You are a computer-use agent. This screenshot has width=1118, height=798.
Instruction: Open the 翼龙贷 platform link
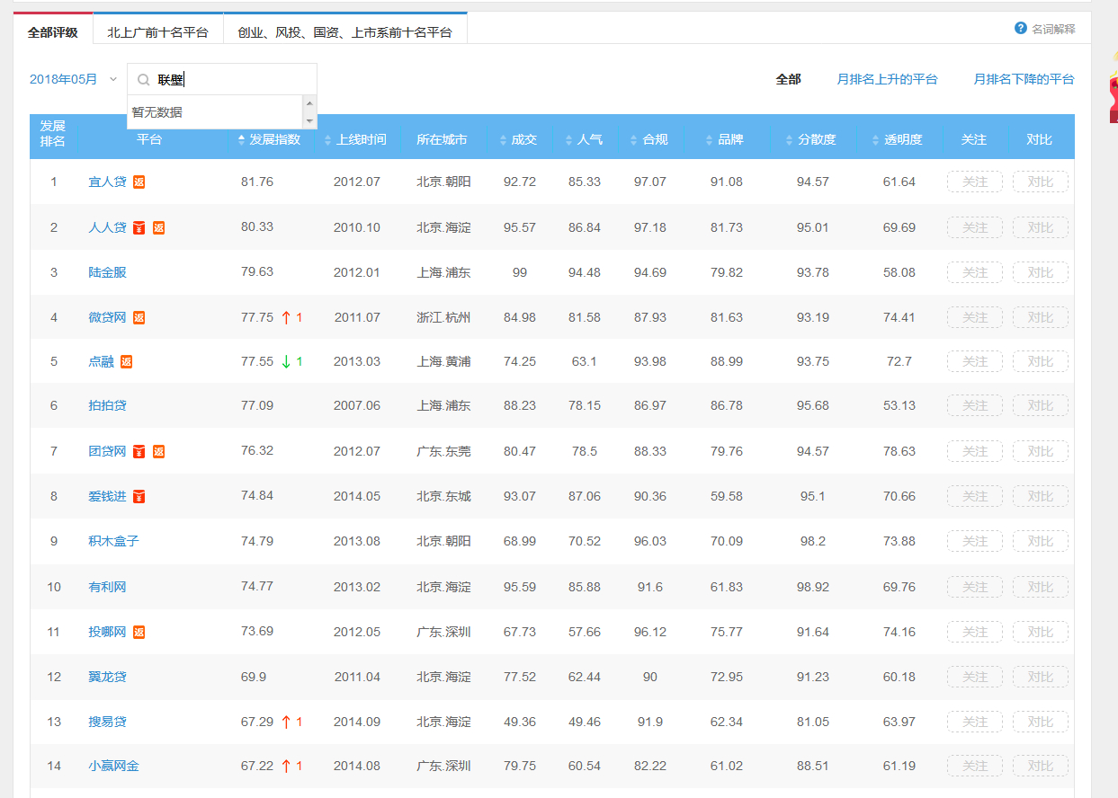108,676
